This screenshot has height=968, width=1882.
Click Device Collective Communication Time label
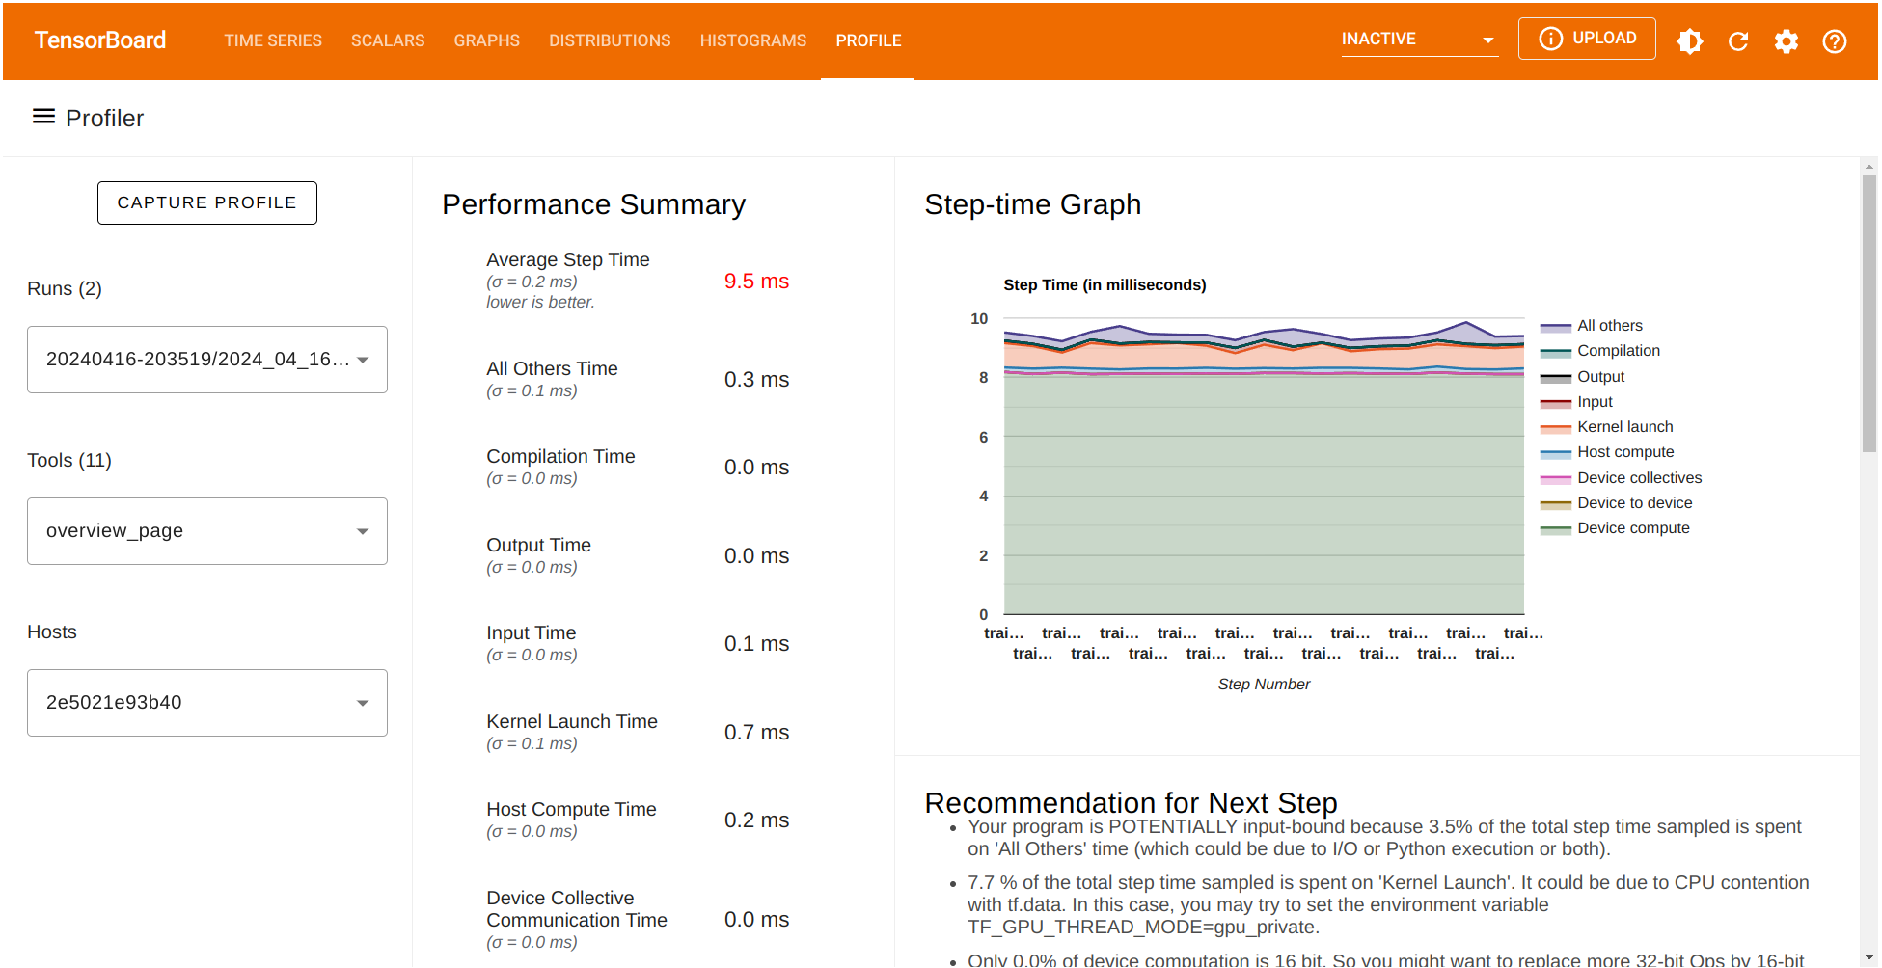point(577,909)
